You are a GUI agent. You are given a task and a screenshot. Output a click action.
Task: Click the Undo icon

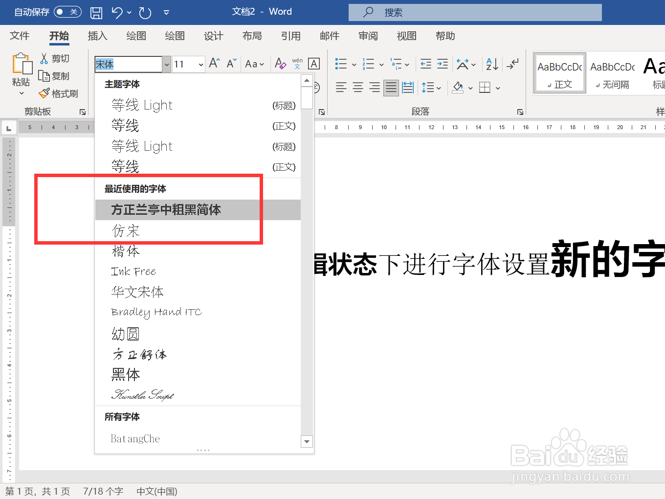point(117,13)
